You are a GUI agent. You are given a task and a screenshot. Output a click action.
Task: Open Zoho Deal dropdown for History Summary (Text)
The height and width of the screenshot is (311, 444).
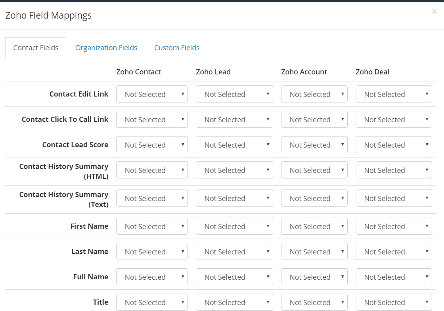[394, 198]
